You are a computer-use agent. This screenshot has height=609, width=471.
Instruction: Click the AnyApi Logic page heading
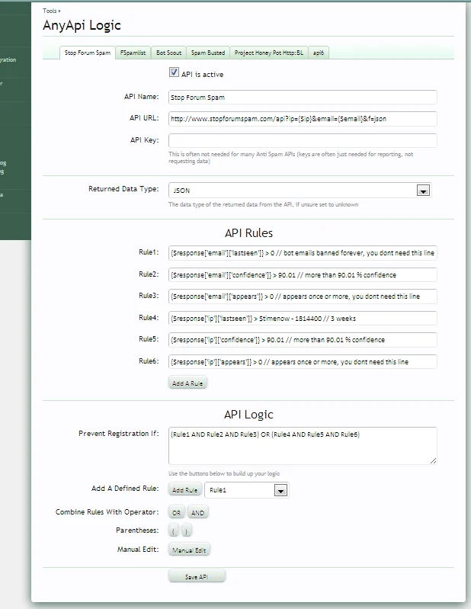[x=82, y=26]
